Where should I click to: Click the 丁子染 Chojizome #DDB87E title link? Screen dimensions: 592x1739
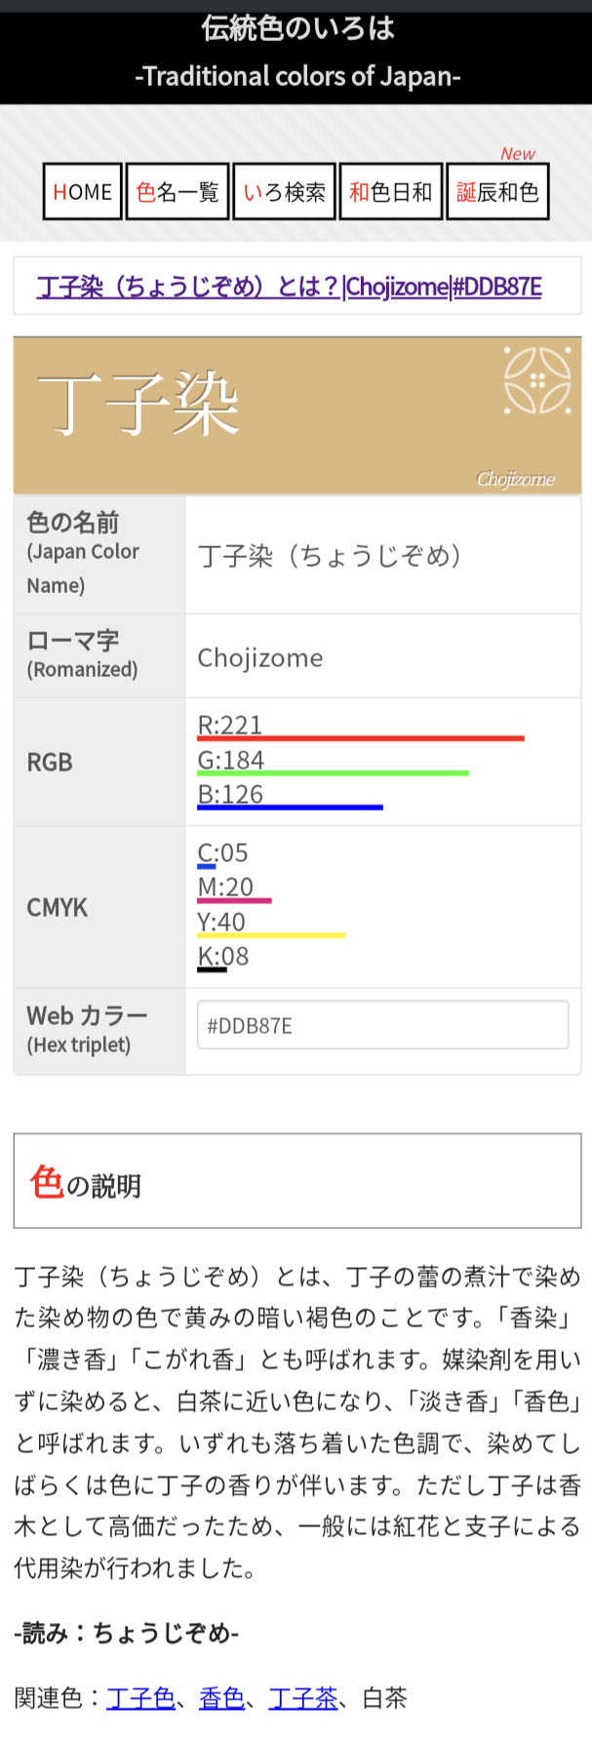pyautogui.click(x=290, y=287)
